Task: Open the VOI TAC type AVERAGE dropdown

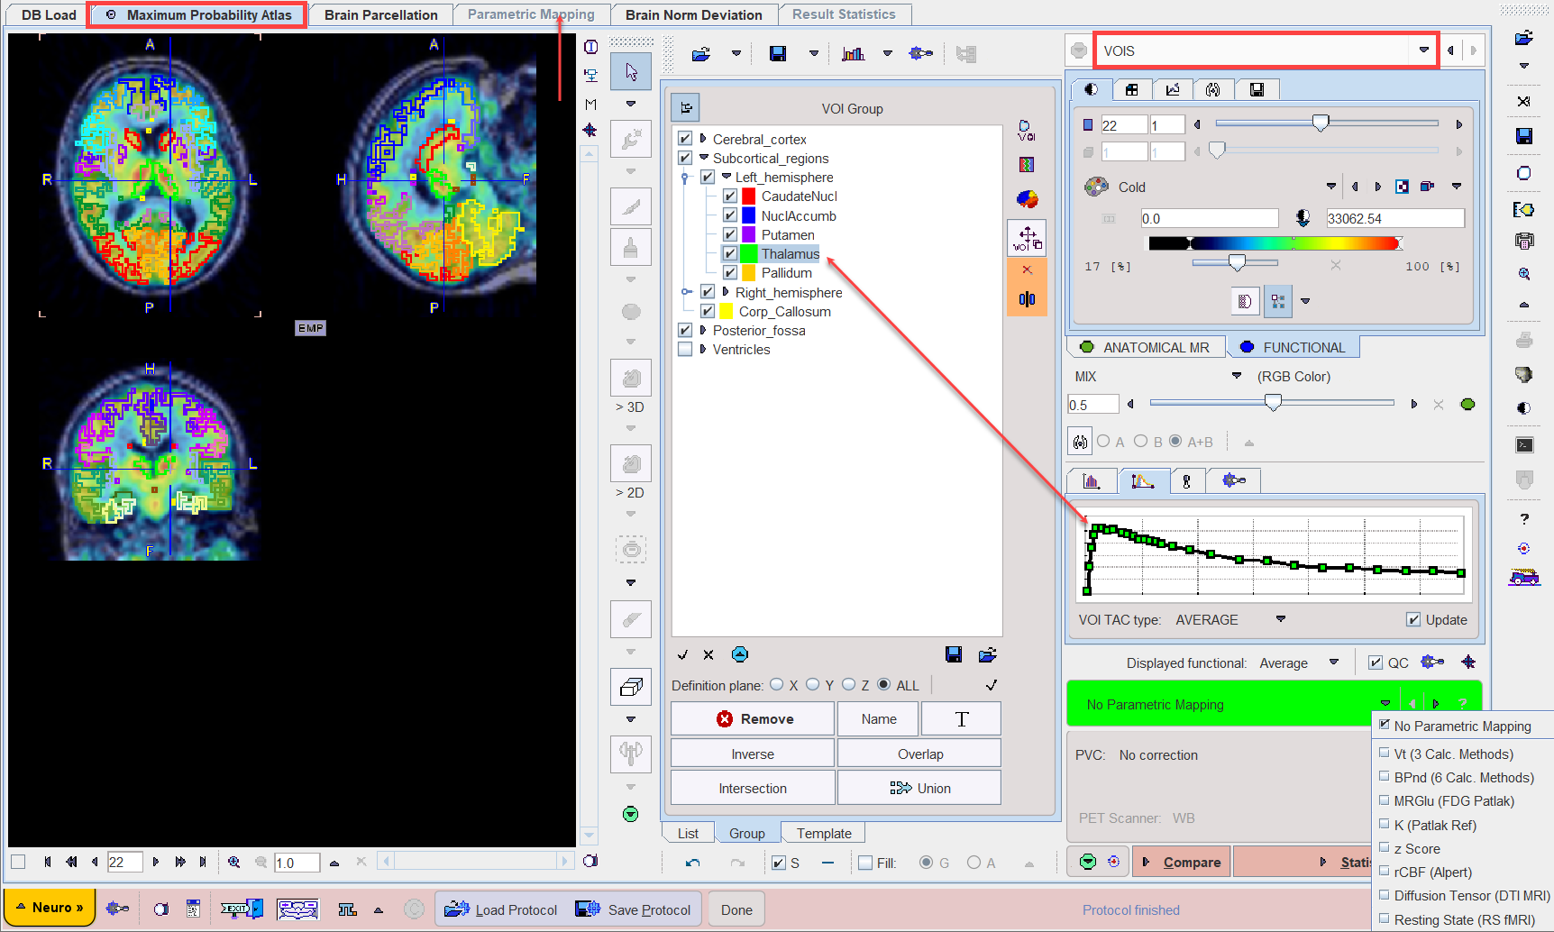Action: pos(1281,619)
